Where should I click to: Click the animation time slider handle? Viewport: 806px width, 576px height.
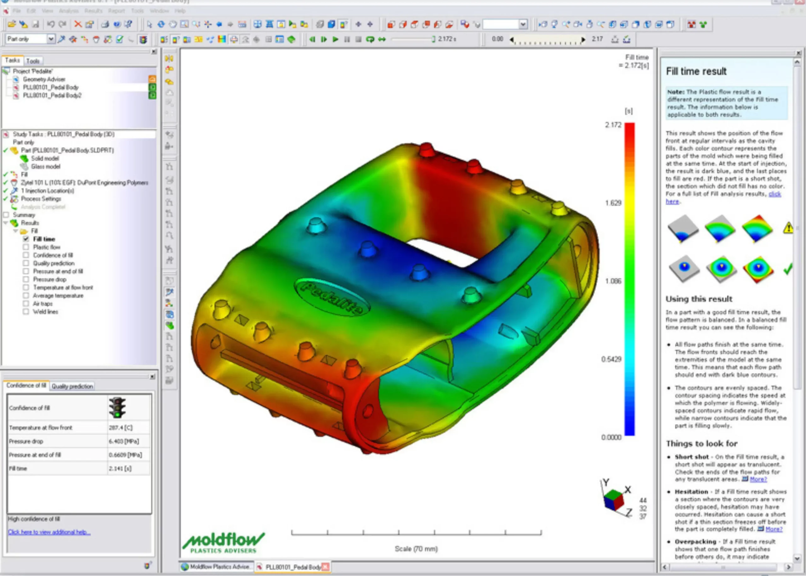433,39
